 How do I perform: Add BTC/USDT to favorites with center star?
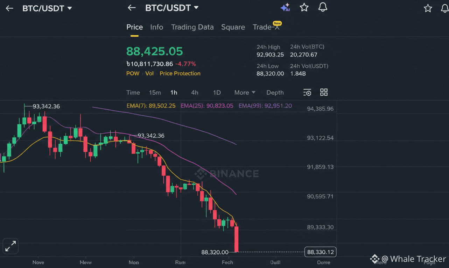coord(304,7)
